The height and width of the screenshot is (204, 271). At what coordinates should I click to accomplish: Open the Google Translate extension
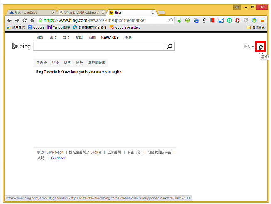coord(196,20)
